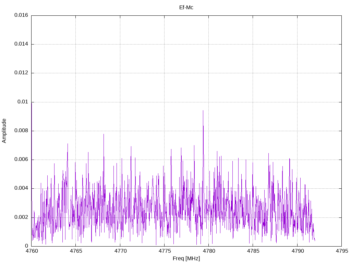Click the 4790 x-axis tick label

[x=297, y=251]
